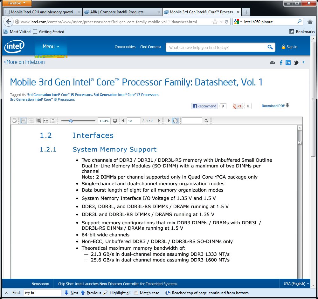This screenshot has height=299, width=318.
Task: Click the Intel logo
Action: [x=14, y=46]
